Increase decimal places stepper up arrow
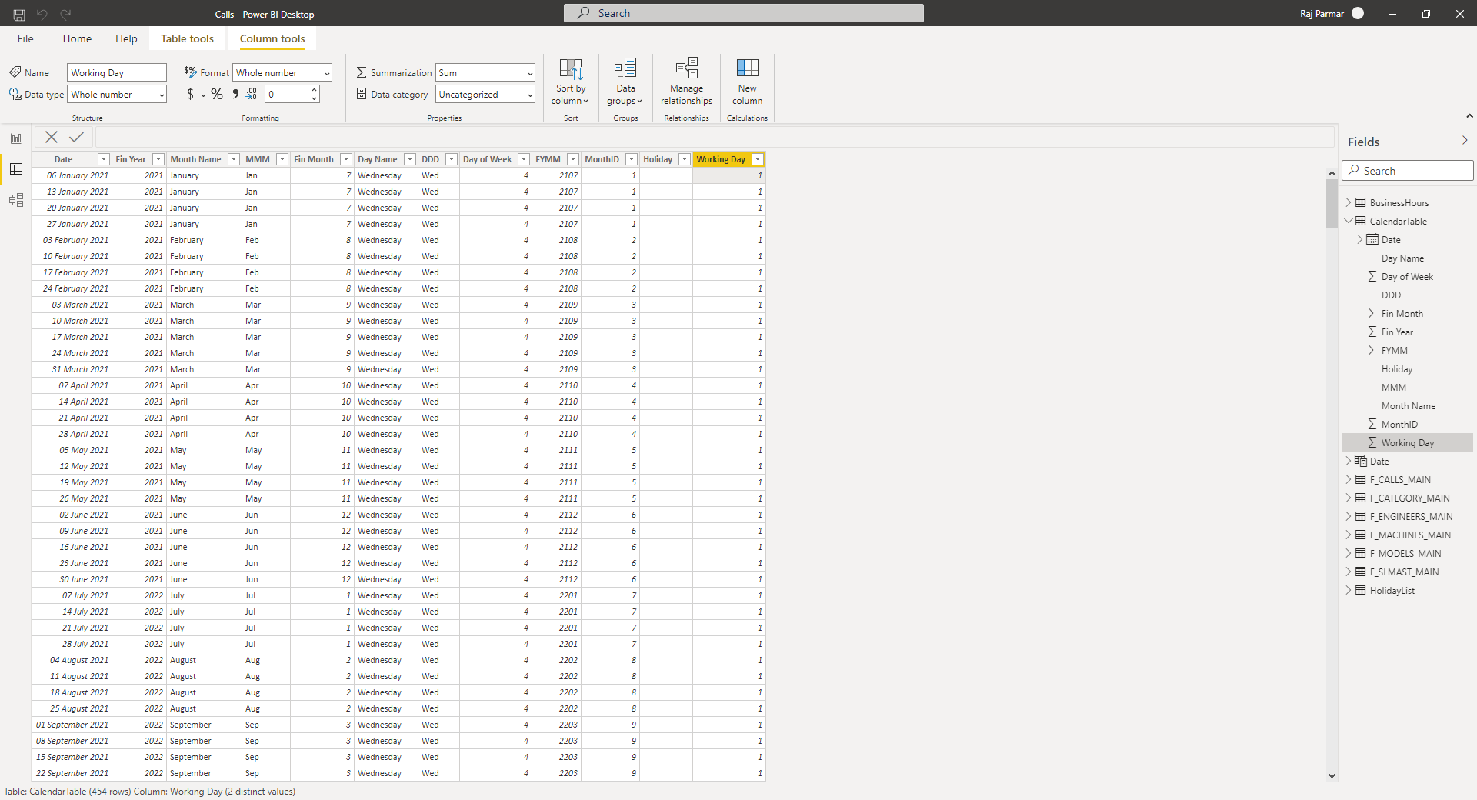The image size is (1477, 800). click(314, 90)
